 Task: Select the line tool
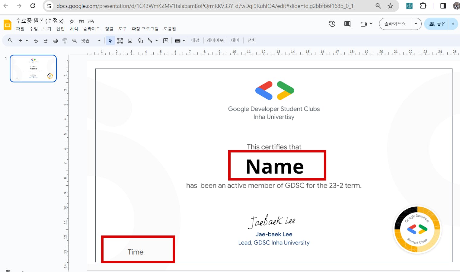click(x=150, y=40)
